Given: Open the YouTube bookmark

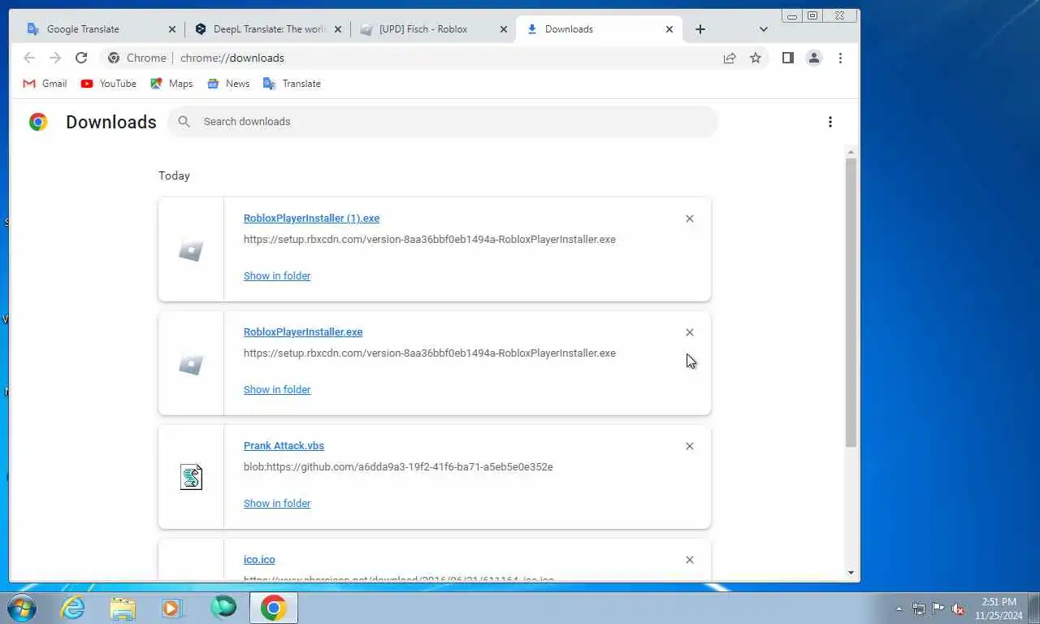Looking at the screenshot, I should click(x=109, y=84).
